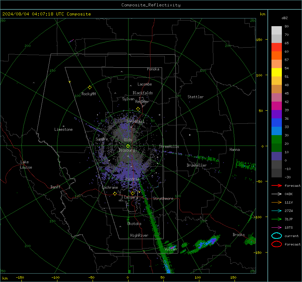The height and width of the screenshot is (282, 302).
Task: Click the Sylvan label on the map
Action: (128, 99)
